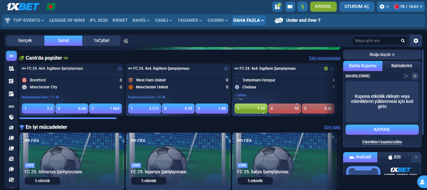This screenshot has height=190, width=427.
Task: Click KAYDOL button in the bet slip
Action: click(382, 130)
